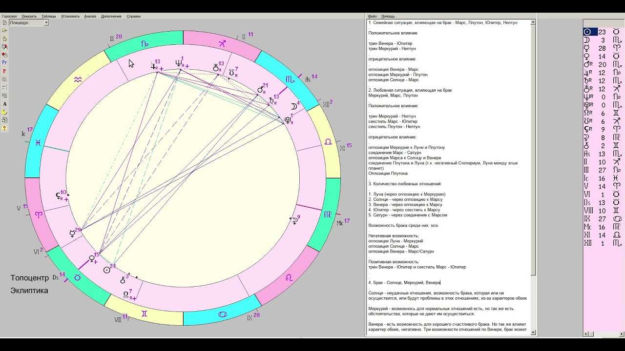625x351 pixels.
Task: Click the Ceres glyph at 9 degrees
Action: [x=294, y=221]
